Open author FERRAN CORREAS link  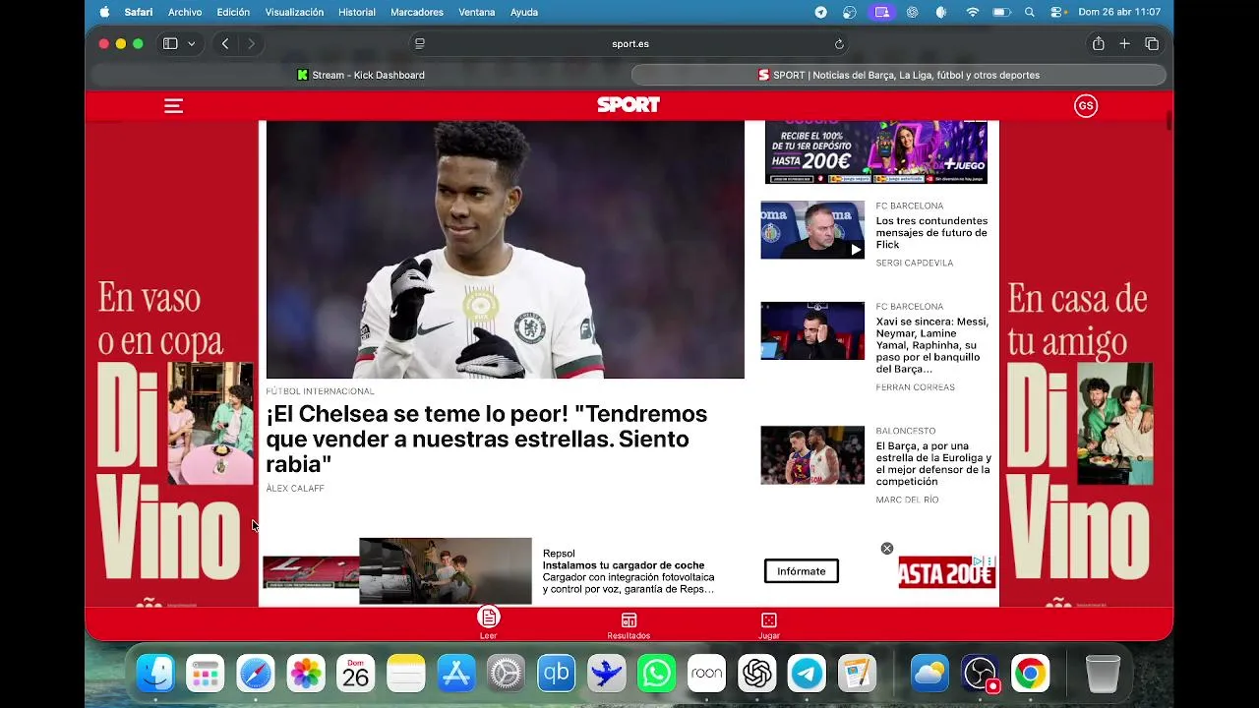coord(916,387)
